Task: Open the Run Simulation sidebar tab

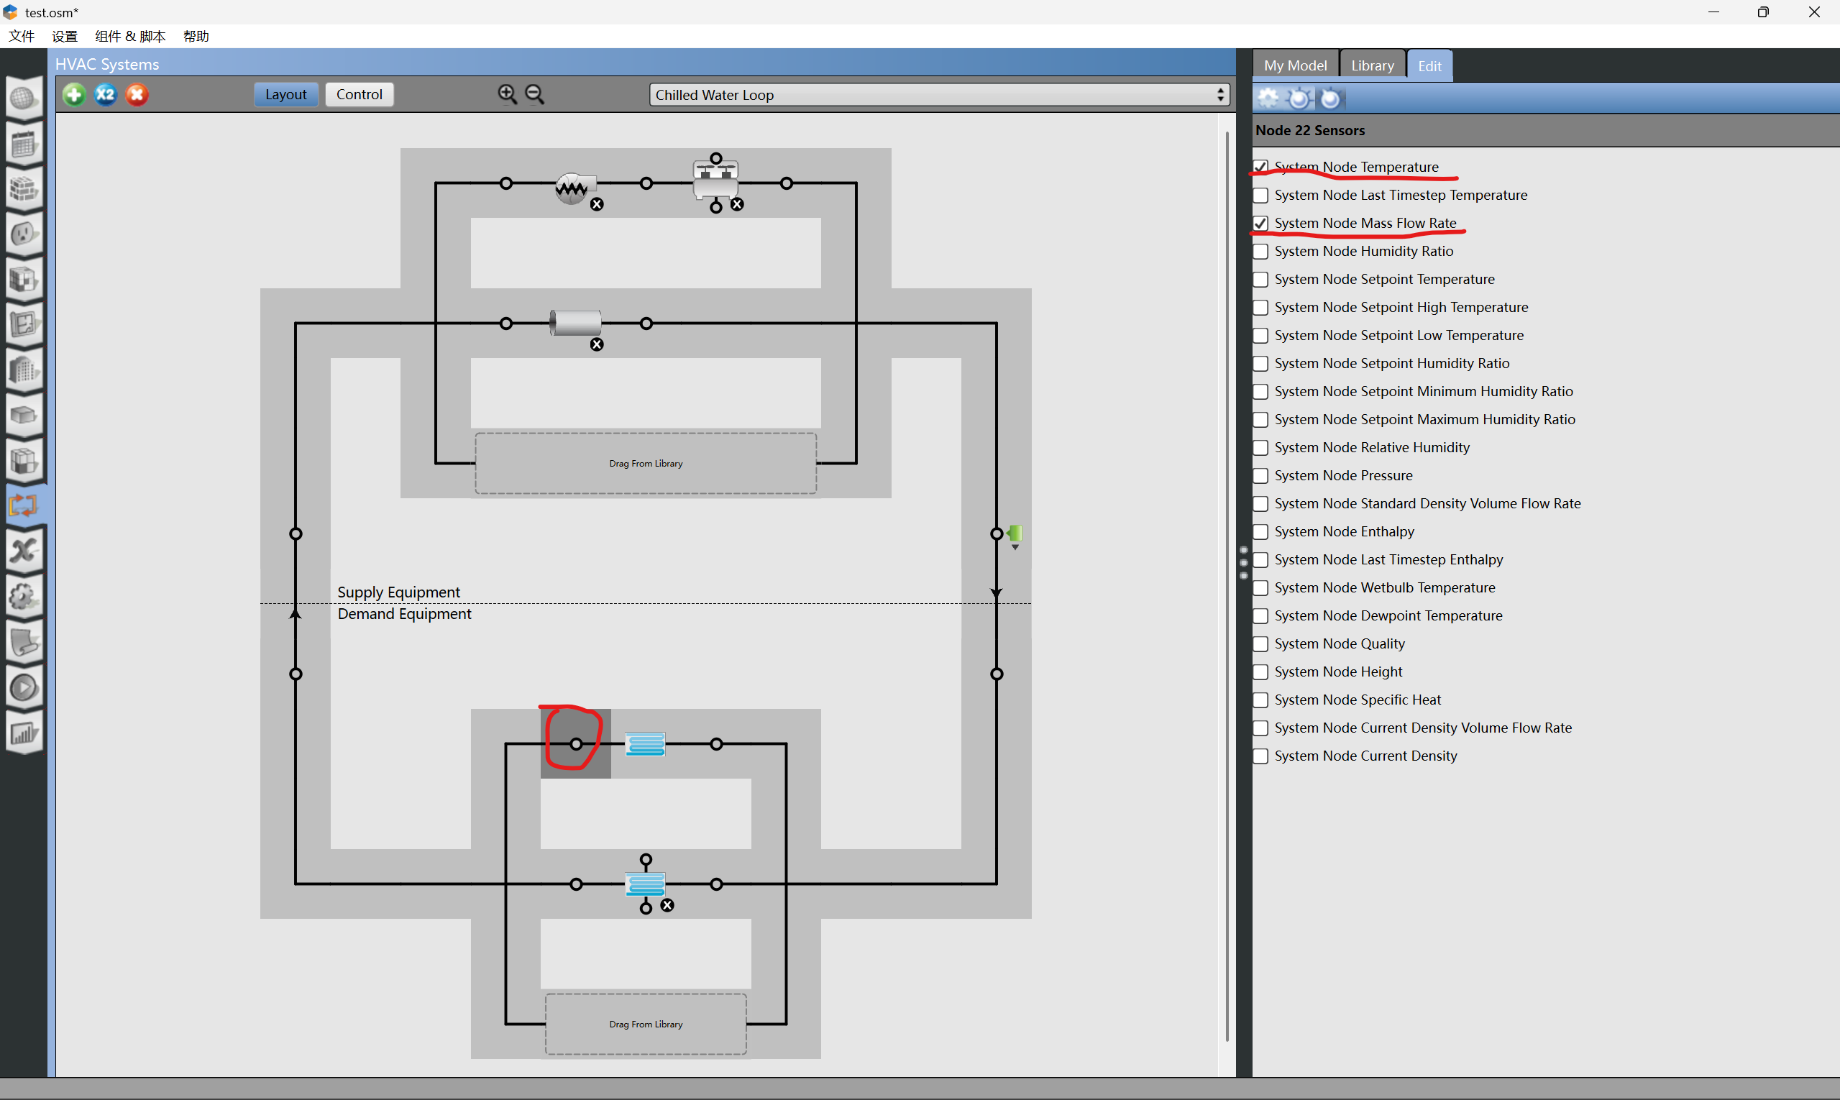Action: pos(24,688)
